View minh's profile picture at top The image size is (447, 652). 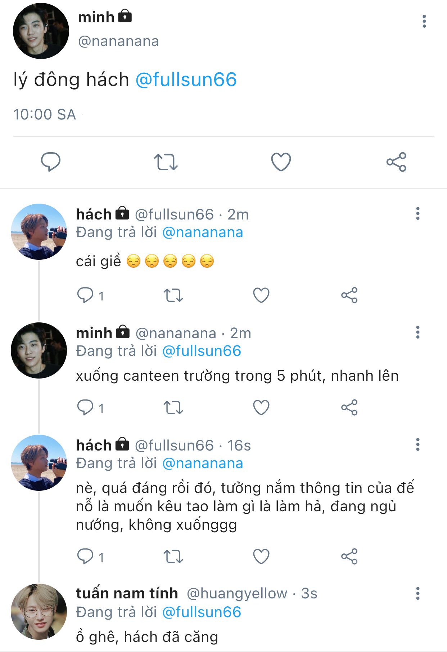click(41, 31)
